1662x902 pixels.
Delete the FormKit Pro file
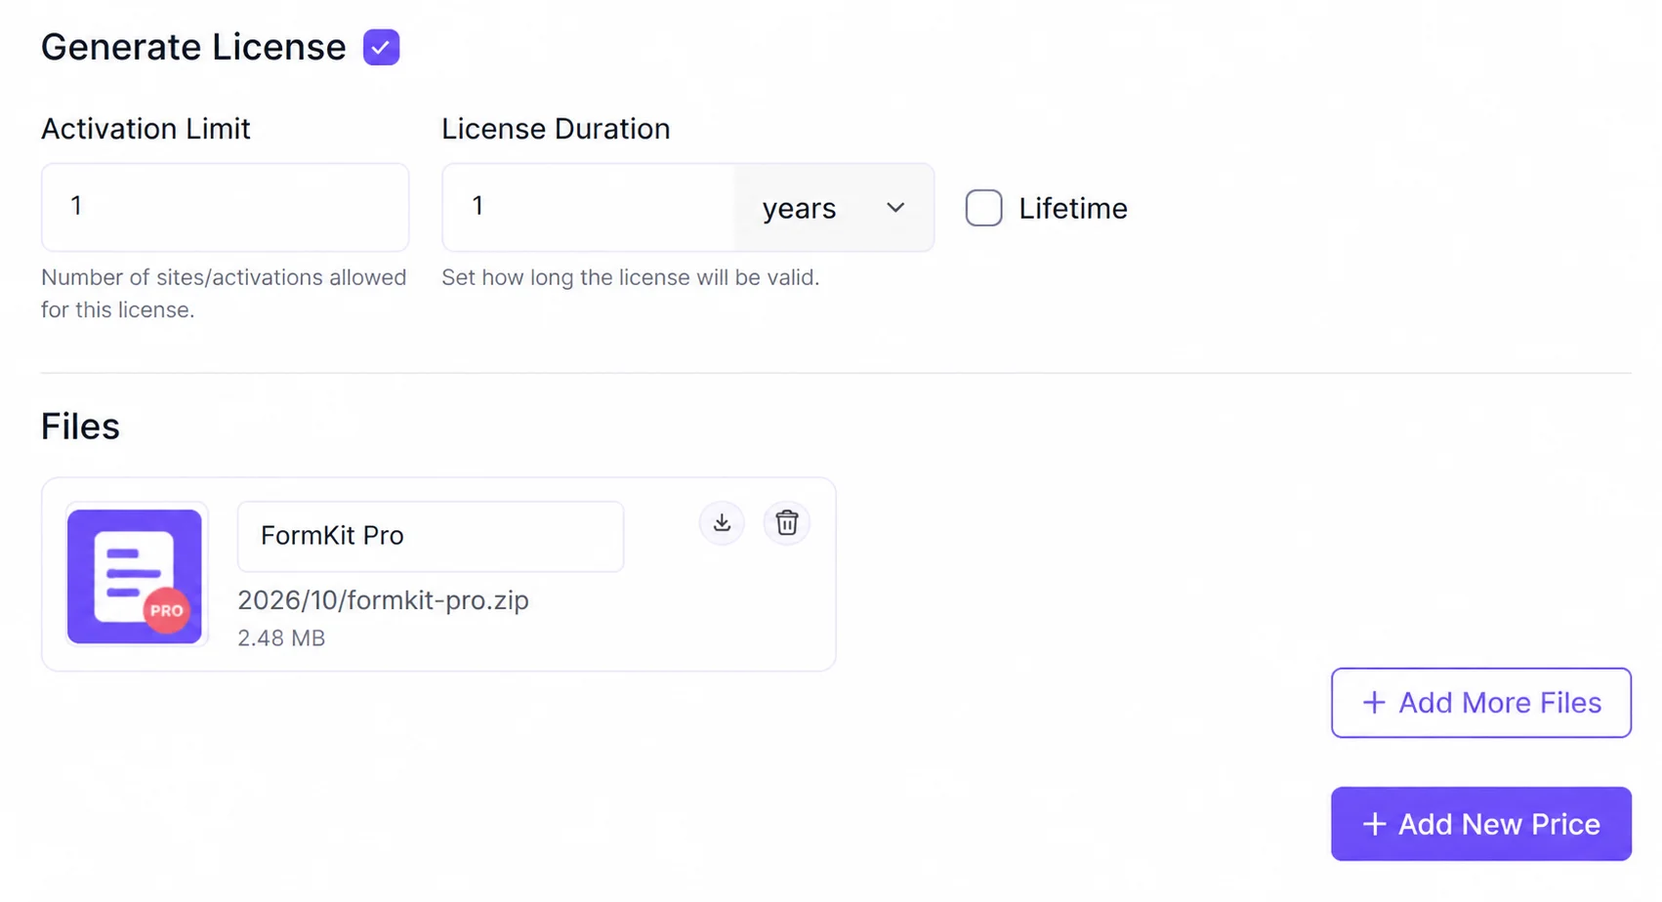[x=786, y=523]
